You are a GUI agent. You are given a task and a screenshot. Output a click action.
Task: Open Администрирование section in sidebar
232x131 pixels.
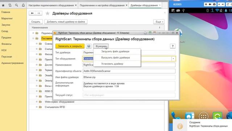point(12,63)
